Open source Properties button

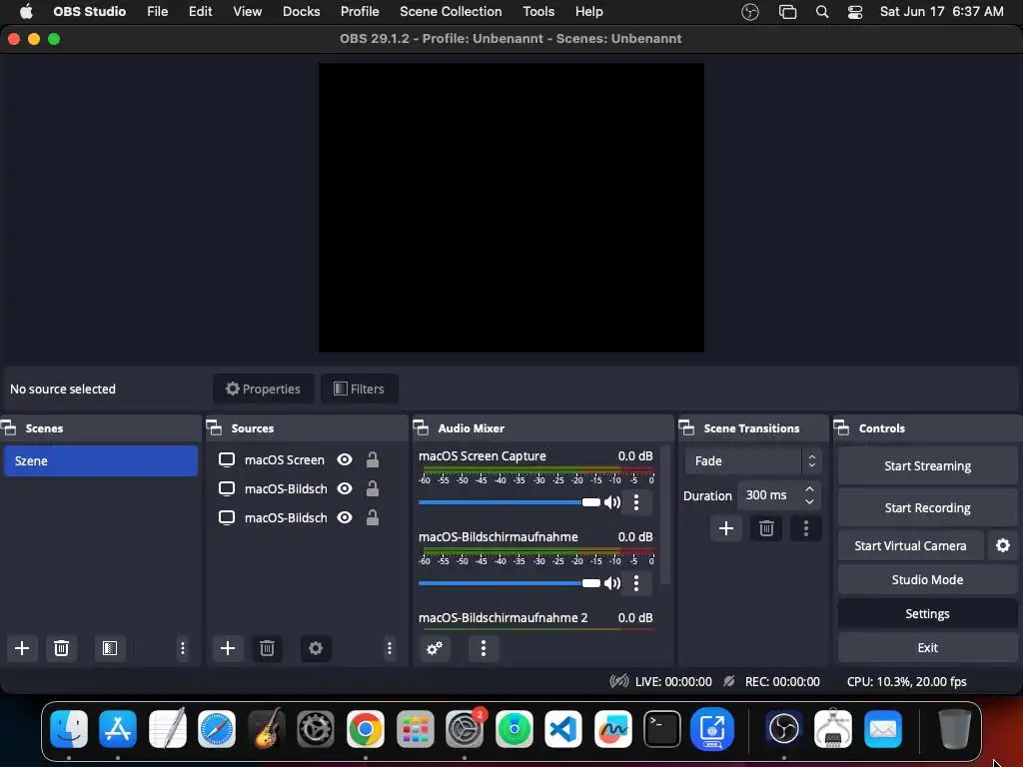point(263,388)
